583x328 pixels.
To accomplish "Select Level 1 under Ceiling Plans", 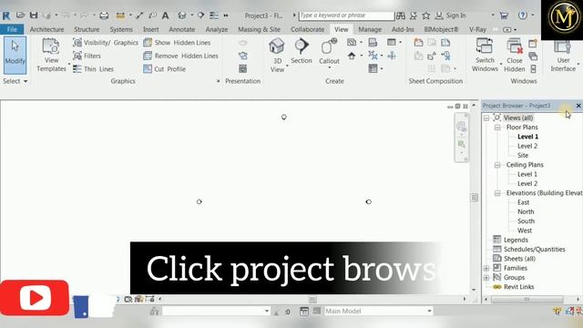I will coord(527,174).
